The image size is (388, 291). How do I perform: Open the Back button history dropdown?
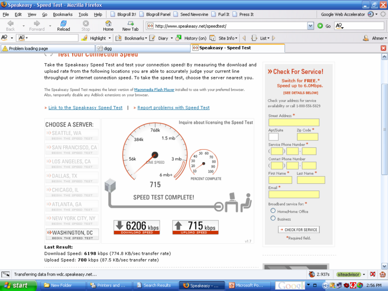pyautogui.click(x=24, y=26)
